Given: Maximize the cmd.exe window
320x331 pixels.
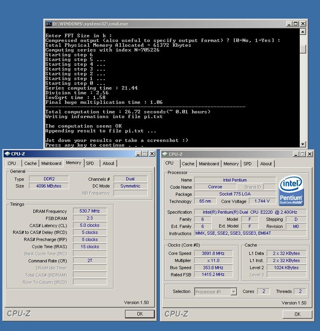Looking at the screenshot, I should click(x=296, y=24).
